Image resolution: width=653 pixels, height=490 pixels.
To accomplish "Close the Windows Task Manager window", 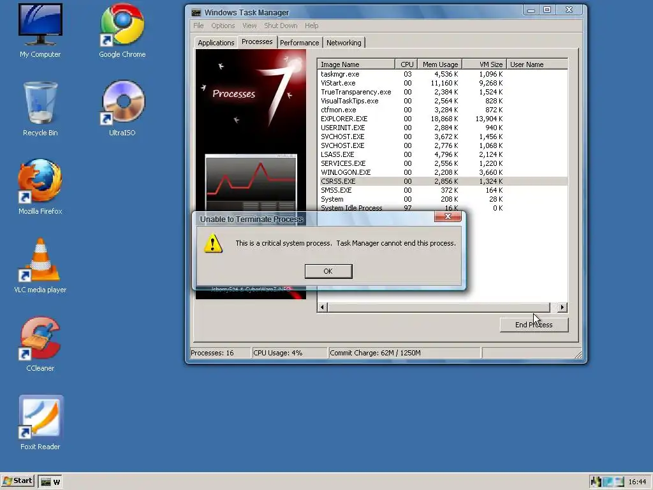I will pos(569,10).
